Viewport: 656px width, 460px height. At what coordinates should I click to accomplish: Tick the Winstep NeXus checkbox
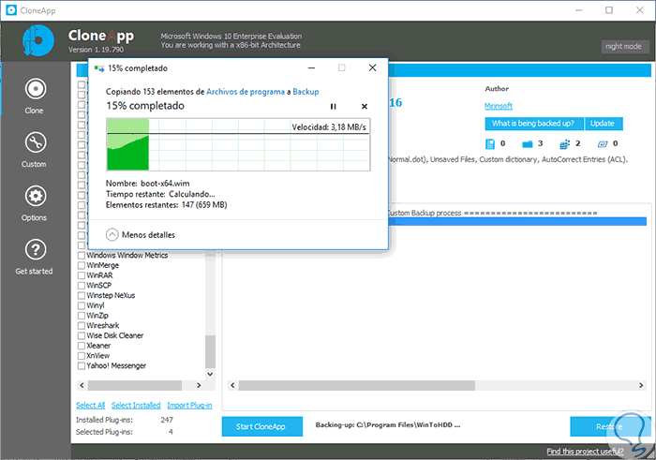coord(82,295)
